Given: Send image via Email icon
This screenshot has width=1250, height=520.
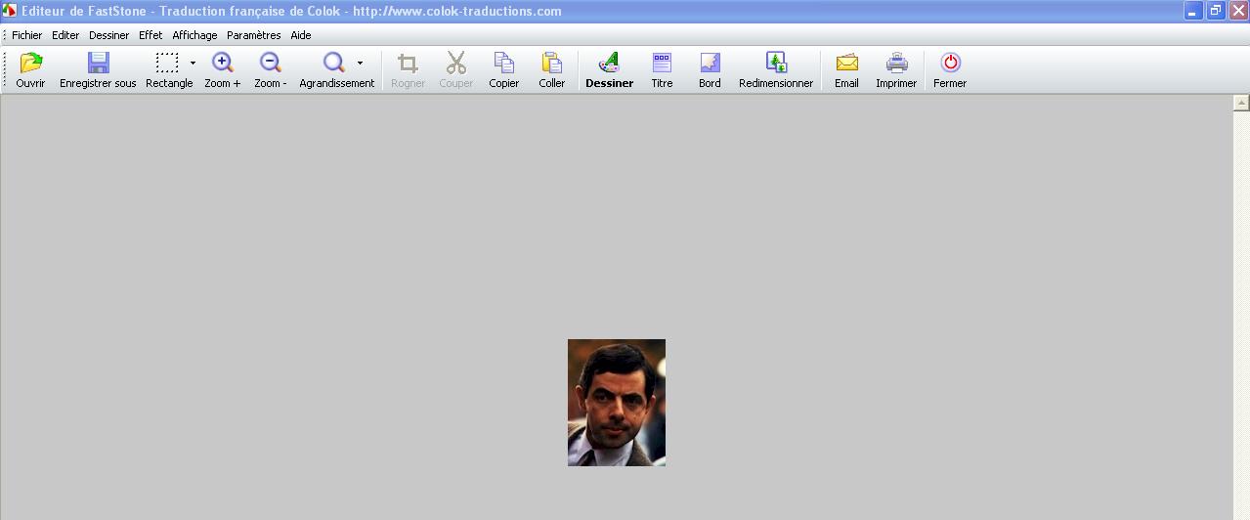Looking at the screenshot, I should [846, 65].
